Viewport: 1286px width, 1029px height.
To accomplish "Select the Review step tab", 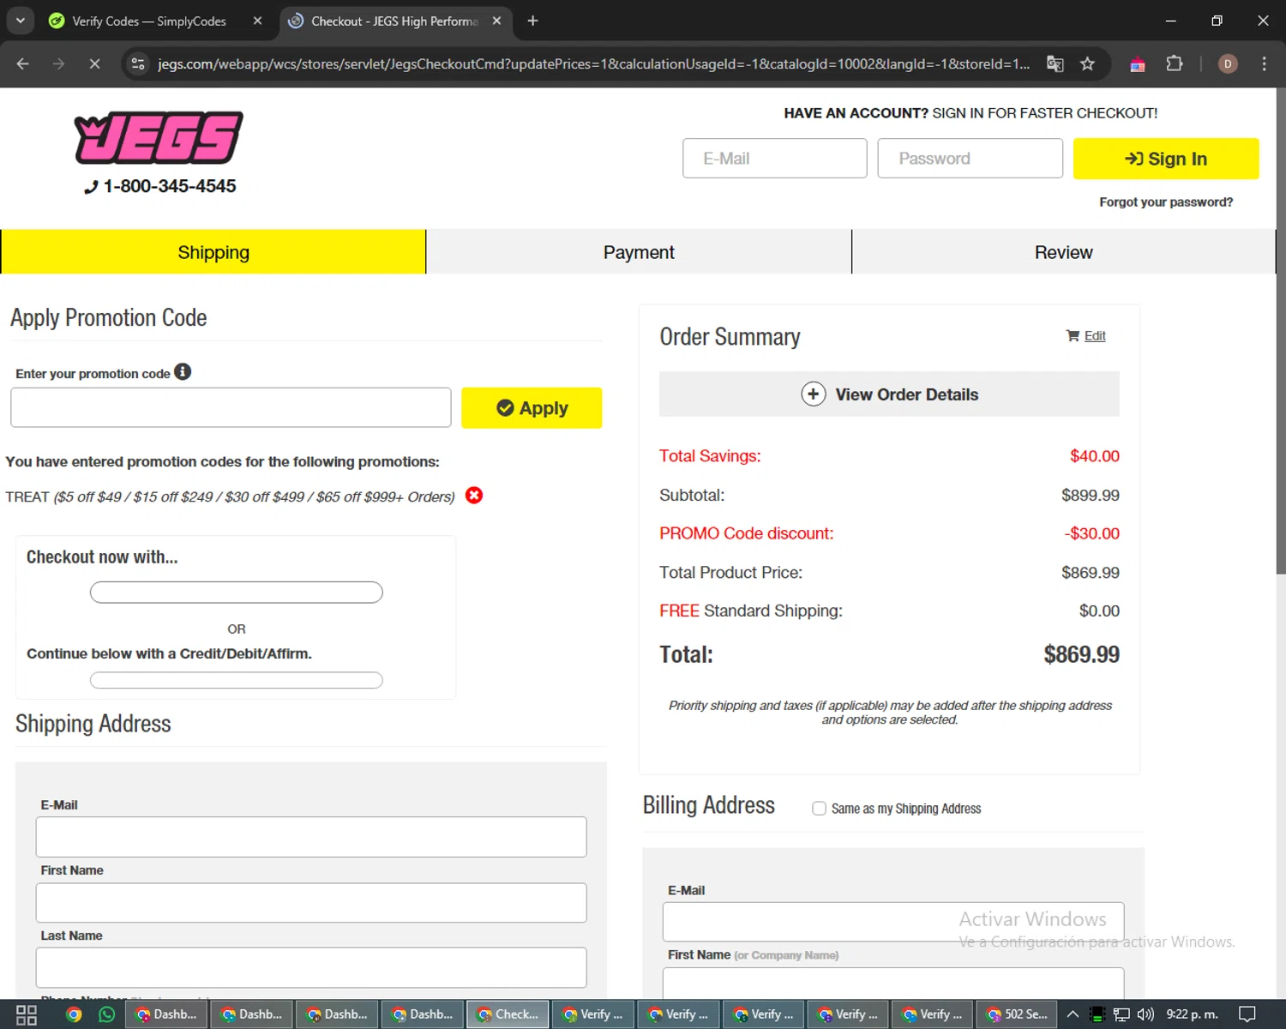I will click(x=1064, y=252).
